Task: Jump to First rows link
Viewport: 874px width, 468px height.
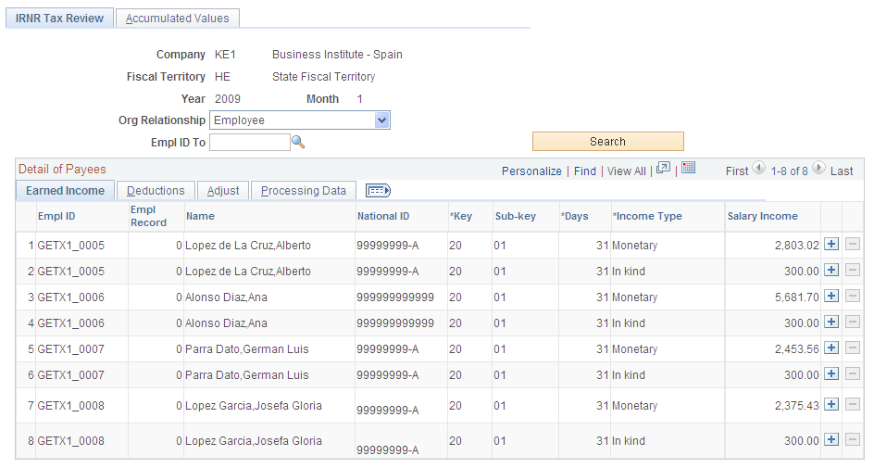Action: tap(737, 171)
